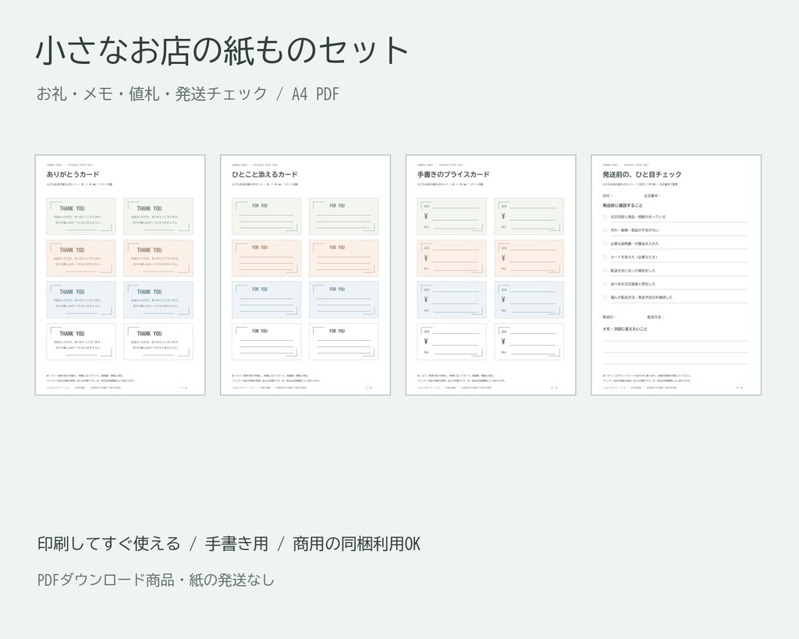Image resolution: width=799 pixels, height=639 pixels.
Task: Click the note PDFダウンロード商品・紙の発送なし
Action: [x=156, y=580]
